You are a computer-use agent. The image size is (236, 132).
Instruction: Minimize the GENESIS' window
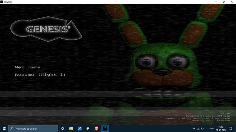[x=216, y=2]
